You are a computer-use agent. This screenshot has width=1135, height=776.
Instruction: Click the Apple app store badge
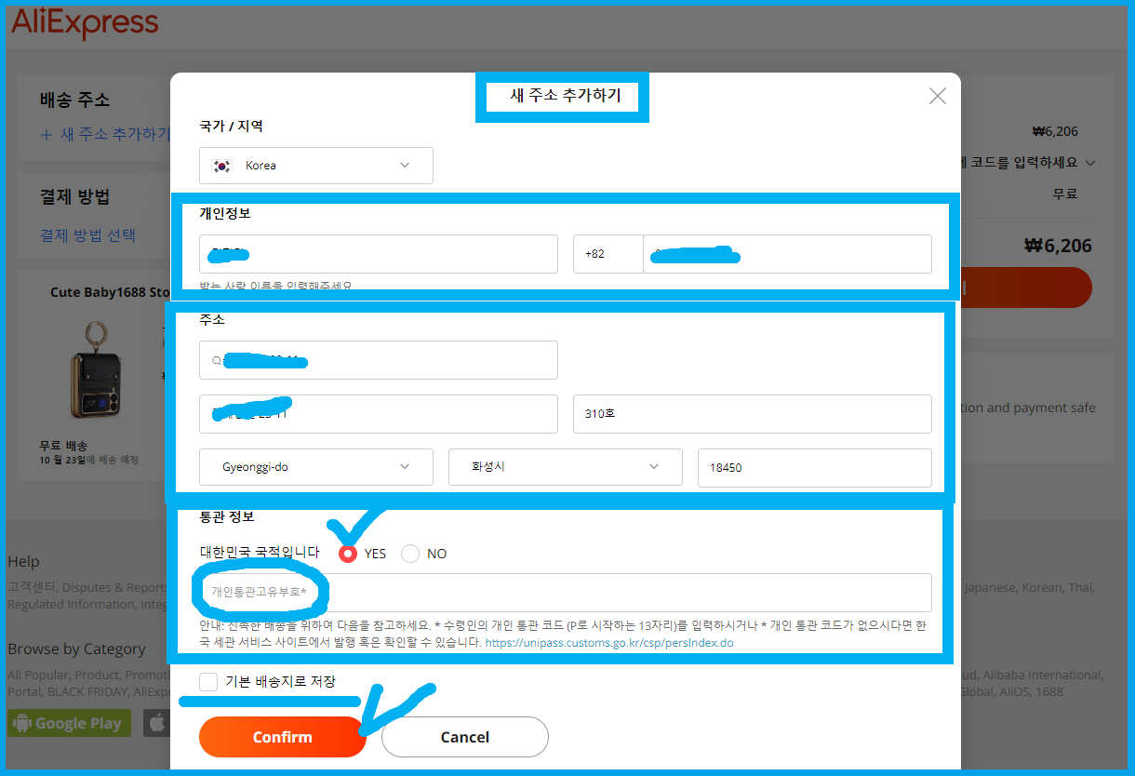(x=158, y=723)
